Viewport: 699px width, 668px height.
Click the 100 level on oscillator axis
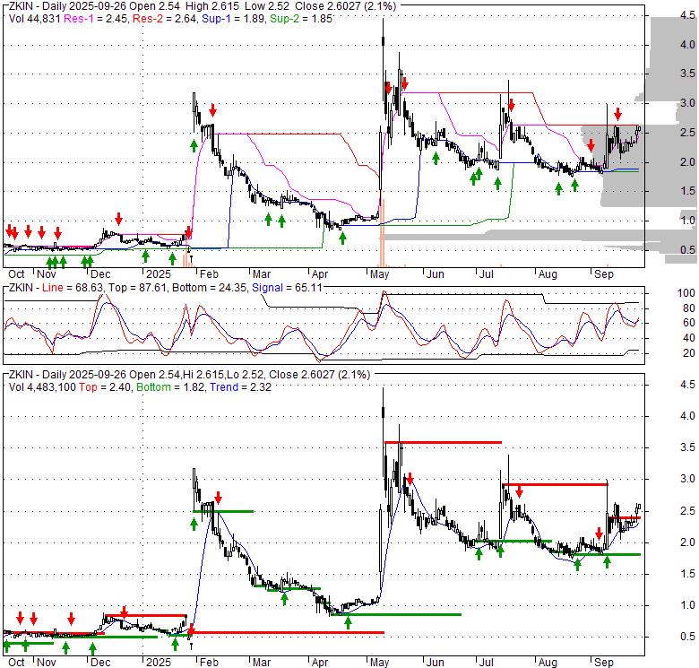pyautogui.click(x=686, y=293)
